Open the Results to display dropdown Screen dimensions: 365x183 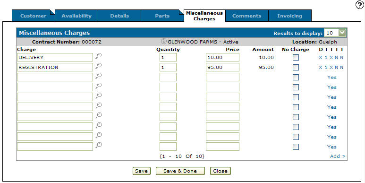335,33
